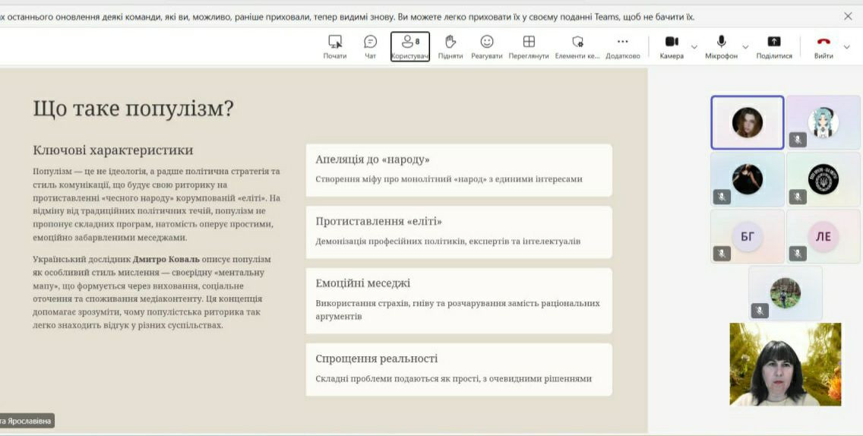The height and width of the screenshot is (436, 863).
Task: Select the anime-avatar participant tile
Action: click(x=823, y=123)
